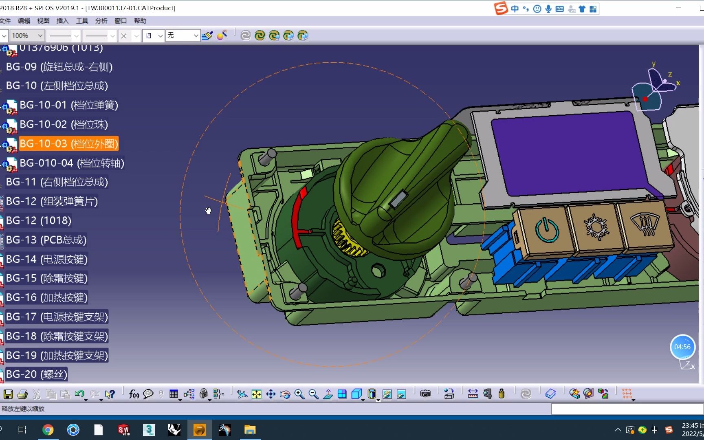
Task: Select tree node BG-15 (除霜按键)
Action: point(47,278)
